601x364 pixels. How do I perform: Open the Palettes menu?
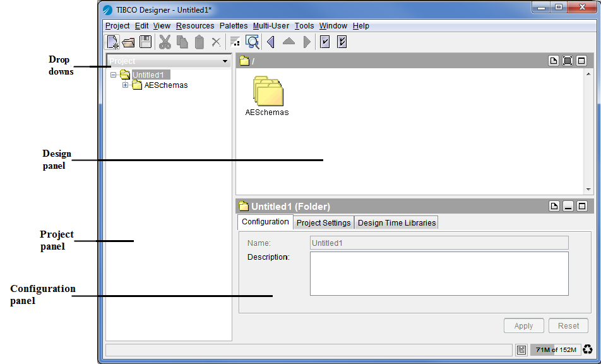pos(234,26)
